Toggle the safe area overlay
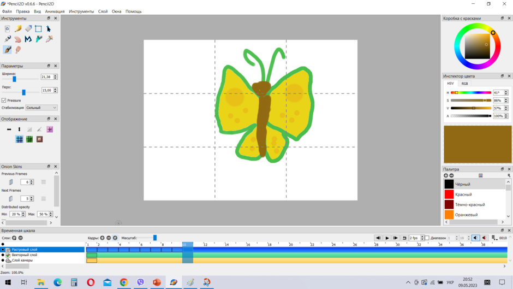This screenshot has height=289, width=513. point(40,139)
